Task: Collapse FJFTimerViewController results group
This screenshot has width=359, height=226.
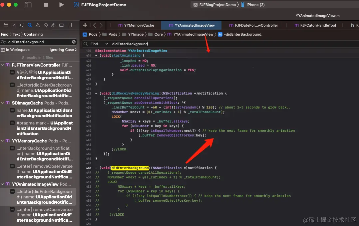Action: click(x=2, y=65)
